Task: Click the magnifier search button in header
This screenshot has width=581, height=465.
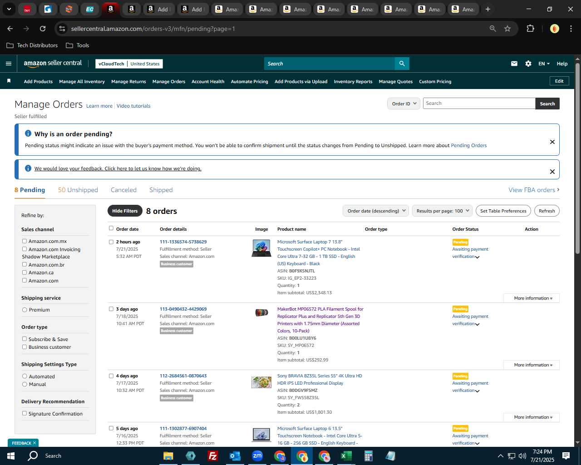Action: coord(402,64)
